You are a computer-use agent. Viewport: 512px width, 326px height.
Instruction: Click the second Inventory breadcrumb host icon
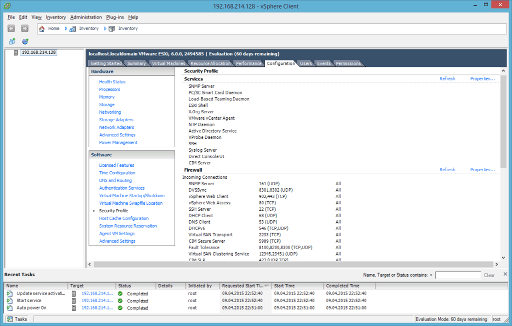[111, 28]
